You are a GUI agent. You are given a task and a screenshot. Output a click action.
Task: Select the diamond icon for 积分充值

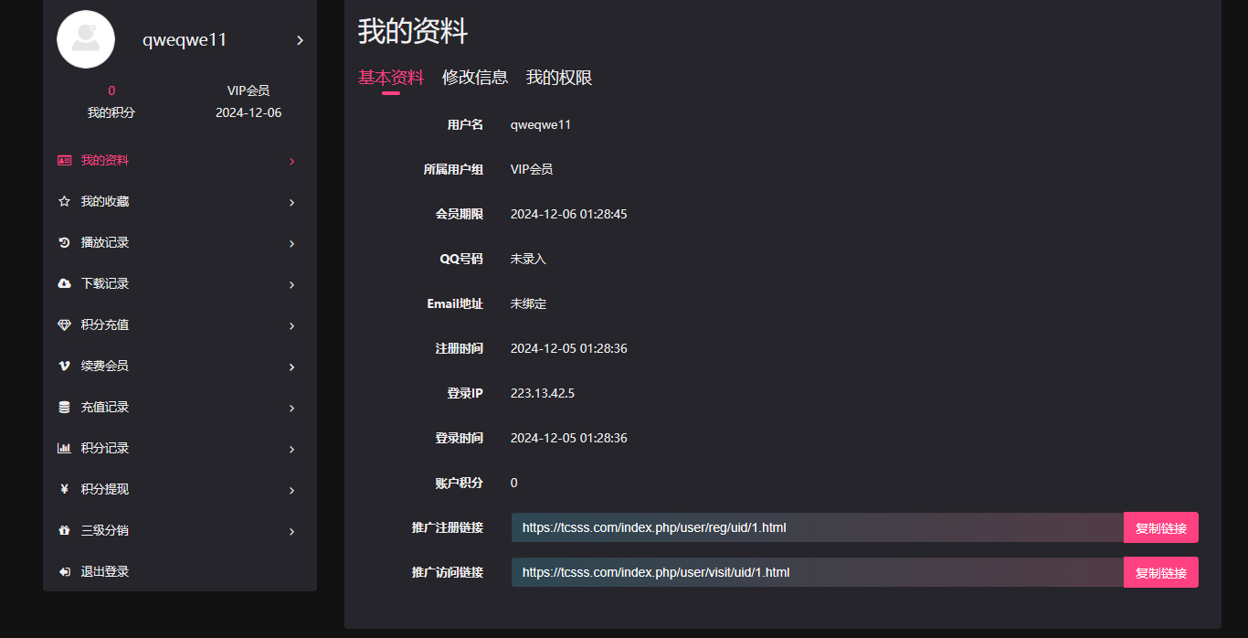[x=64, y=325]
